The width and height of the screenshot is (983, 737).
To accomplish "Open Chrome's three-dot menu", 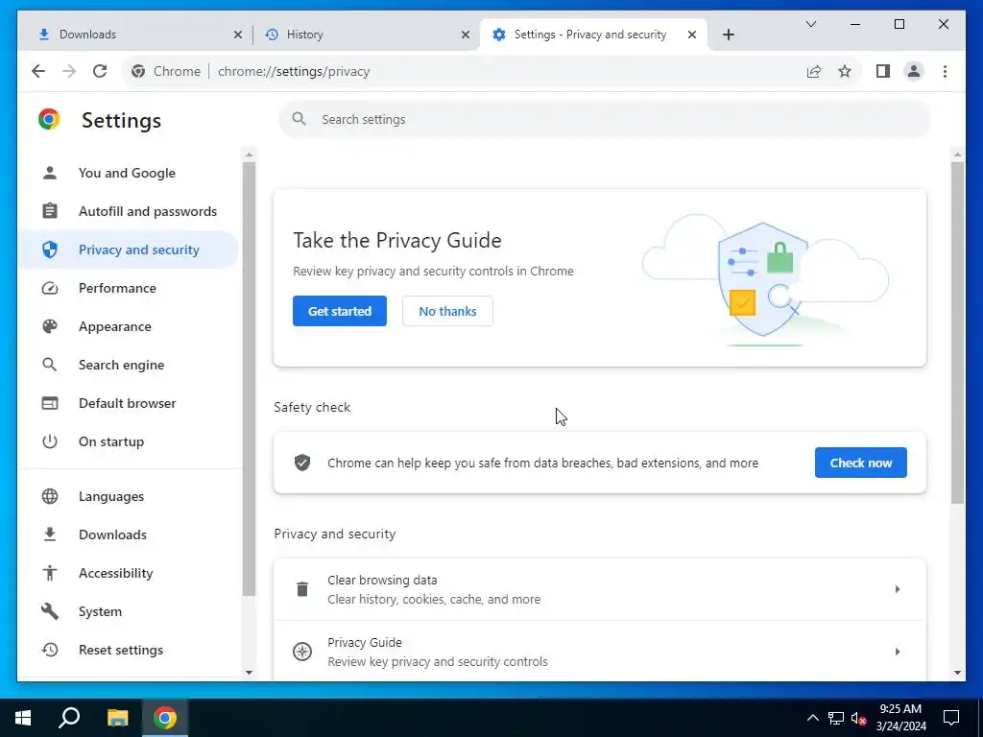I will pos(945,71).
